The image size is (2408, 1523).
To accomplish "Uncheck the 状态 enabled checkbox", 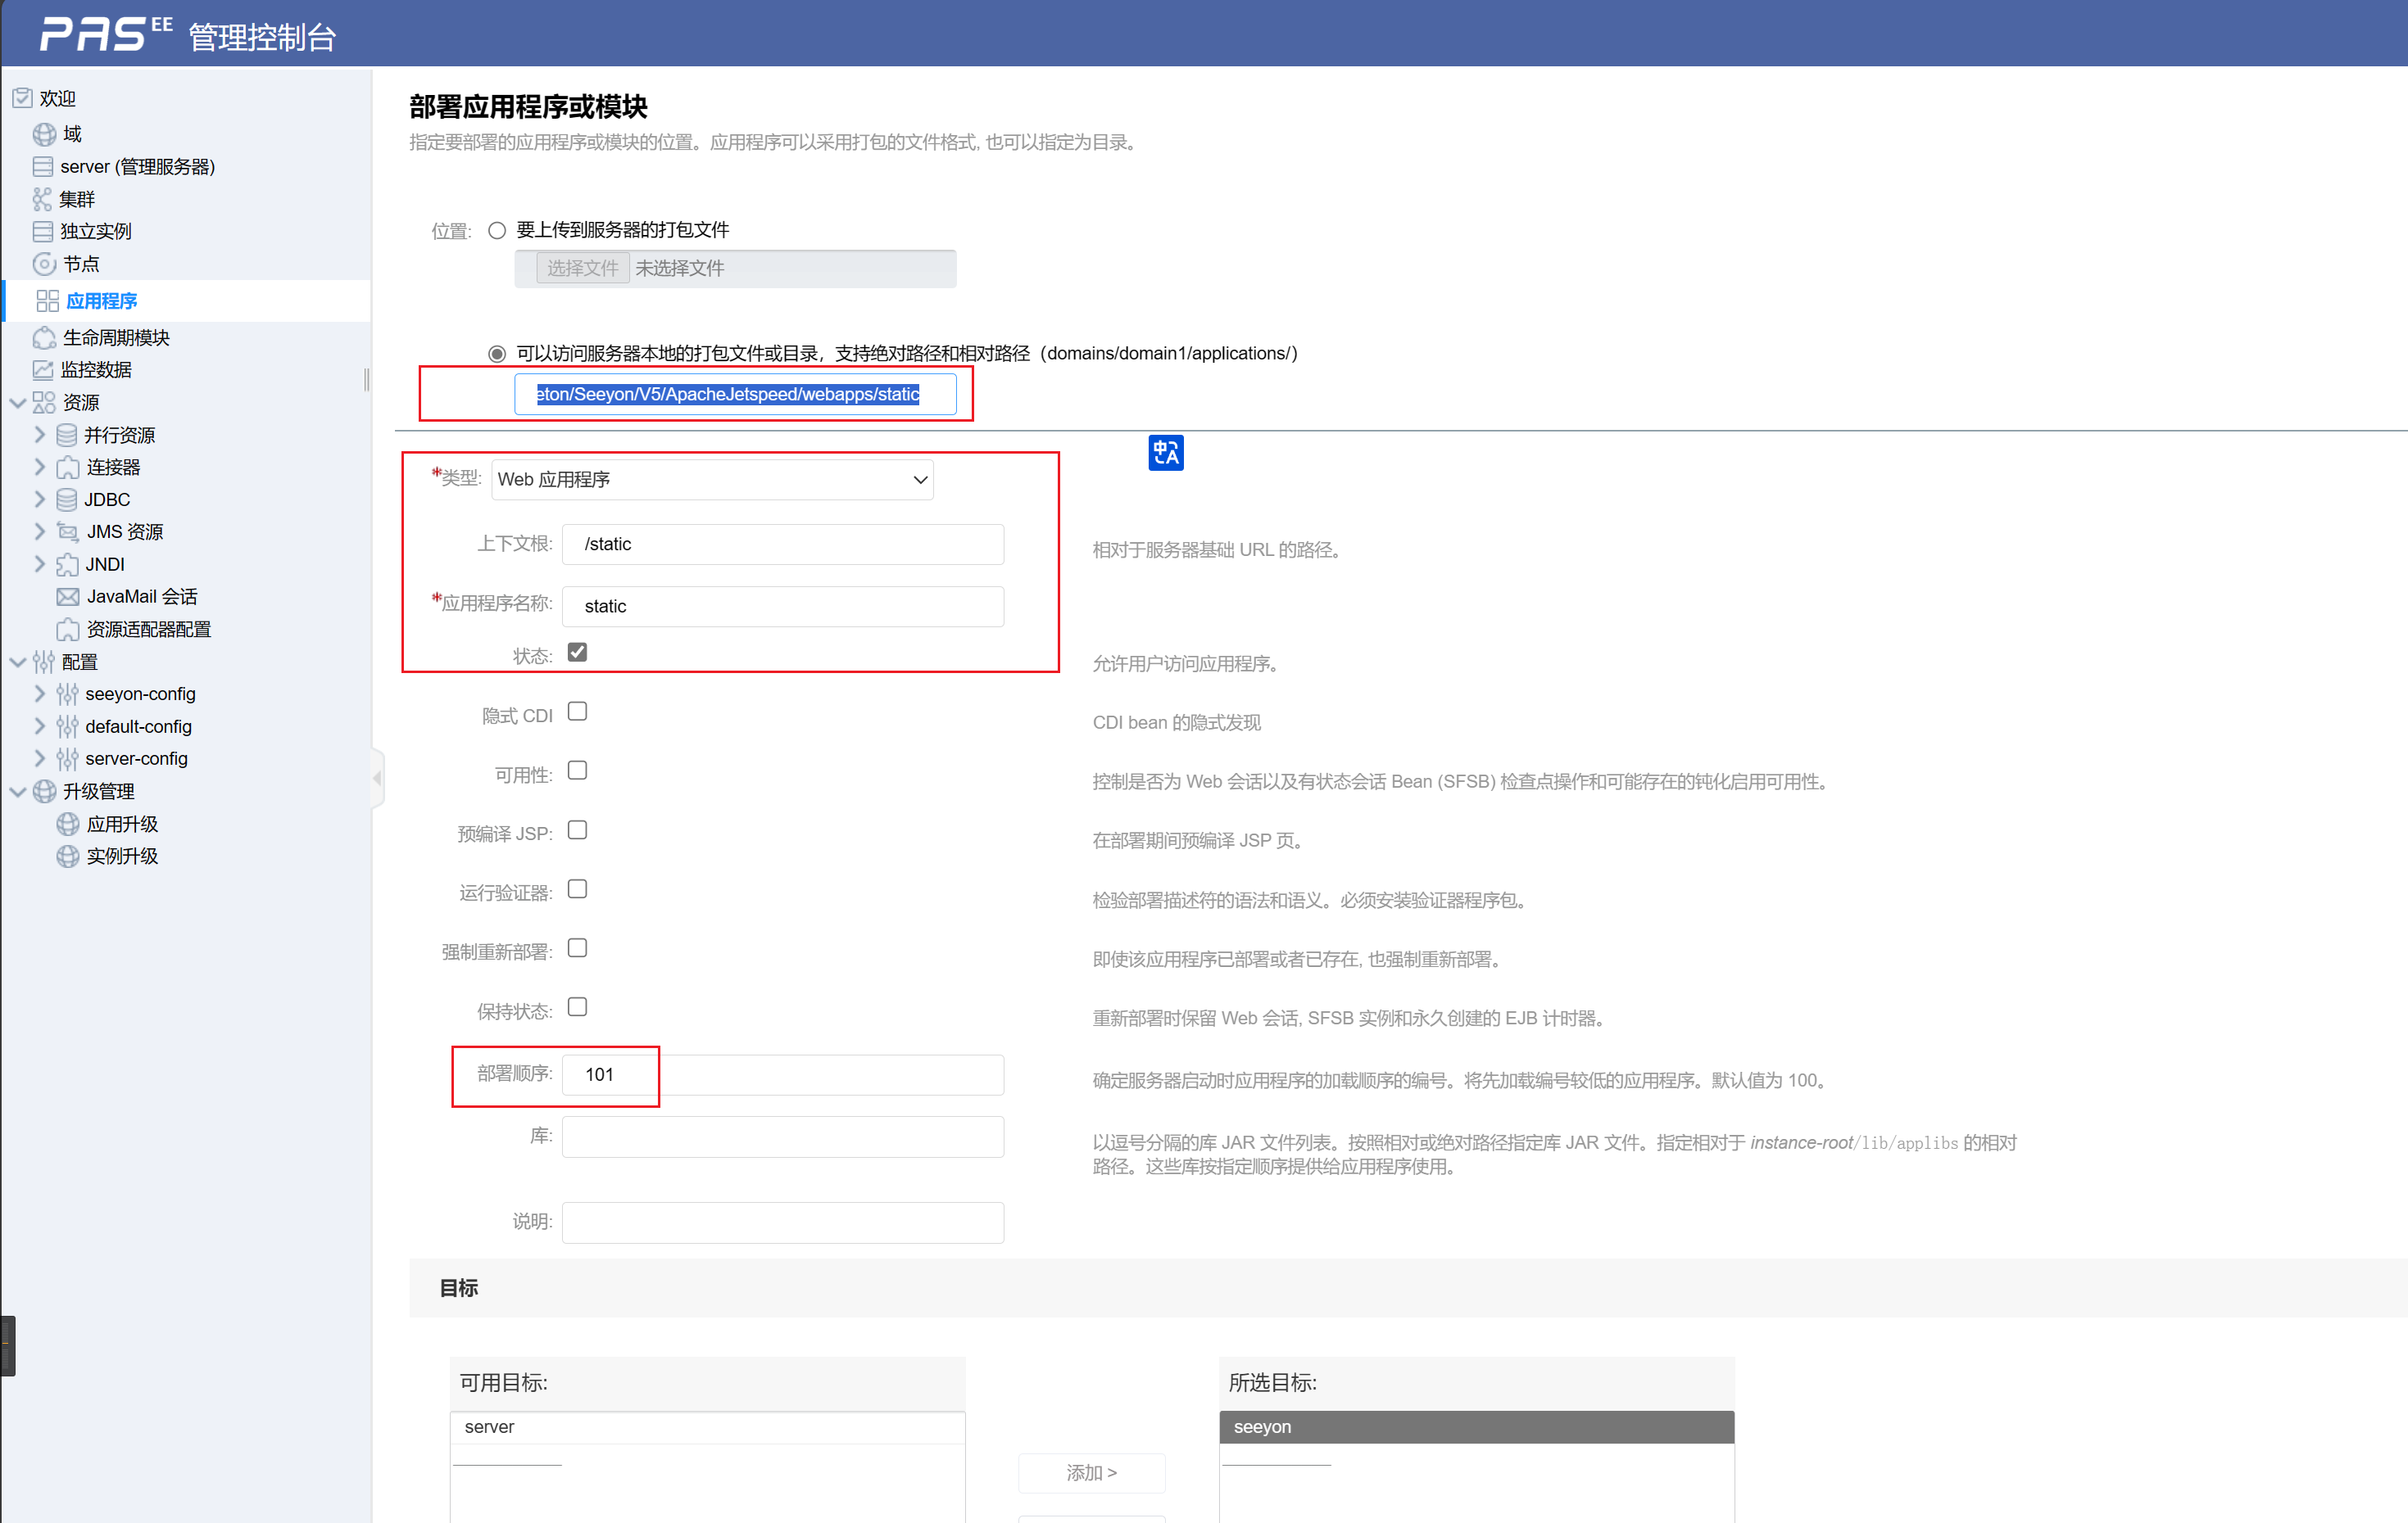I will (577, 653).
